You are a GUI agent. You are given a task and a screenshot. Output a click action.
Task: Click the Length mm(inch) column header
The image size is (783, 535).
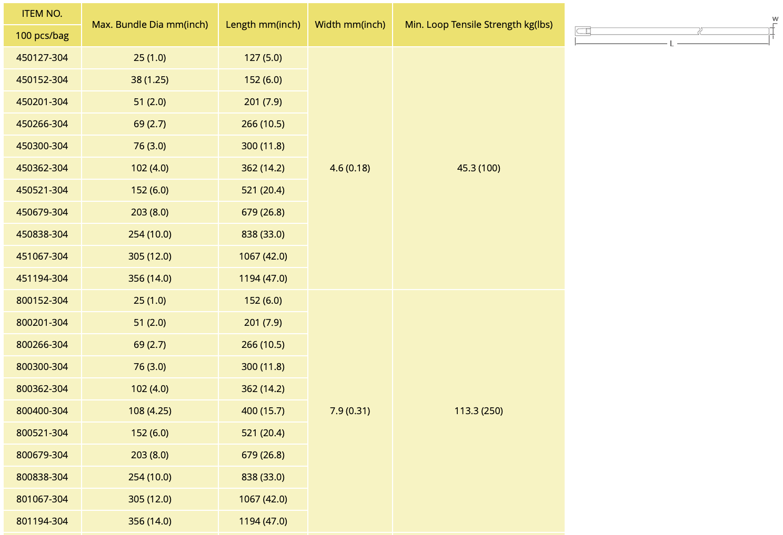pos(263,25)
